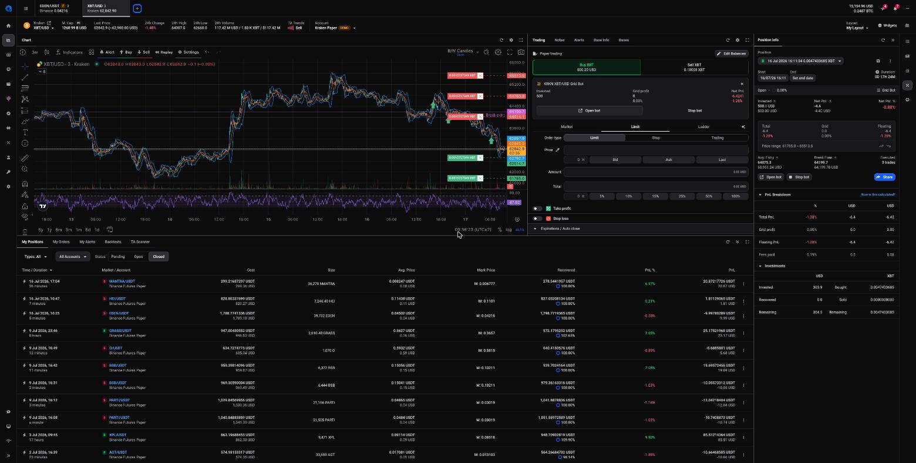Open Chart panel settings gear
The image size is (916, 463).
pos(511,40)
